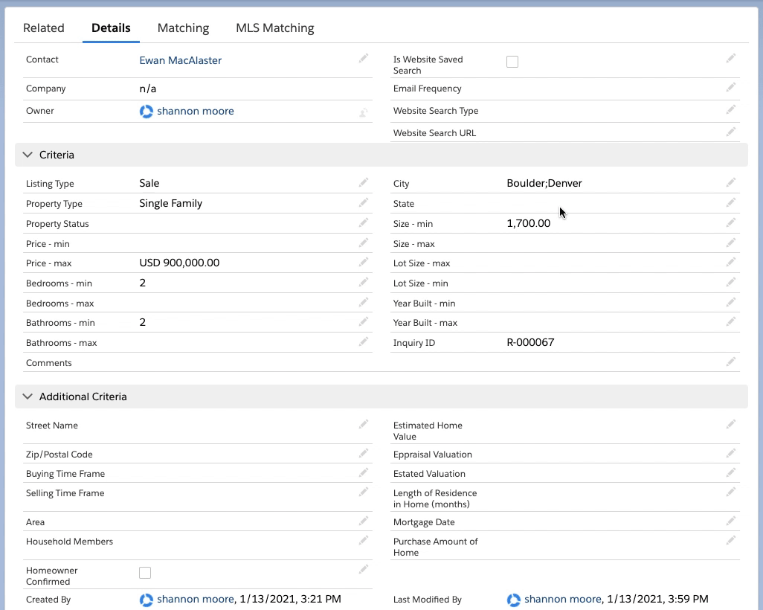763x610 pixels.
Task: Edit Estated Valuation pencil icon
Action: tap(731, 472)
